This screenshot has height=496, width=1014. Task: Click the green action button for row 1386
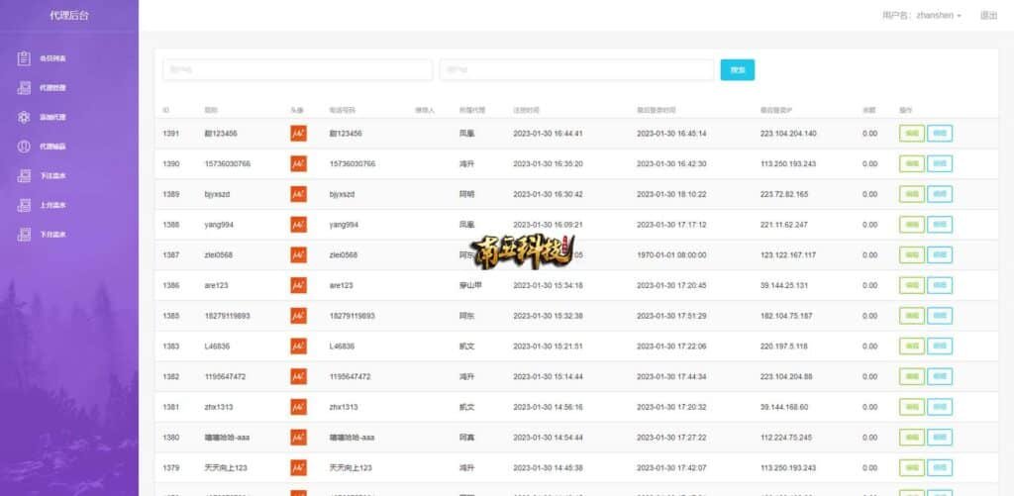[911, 285]
